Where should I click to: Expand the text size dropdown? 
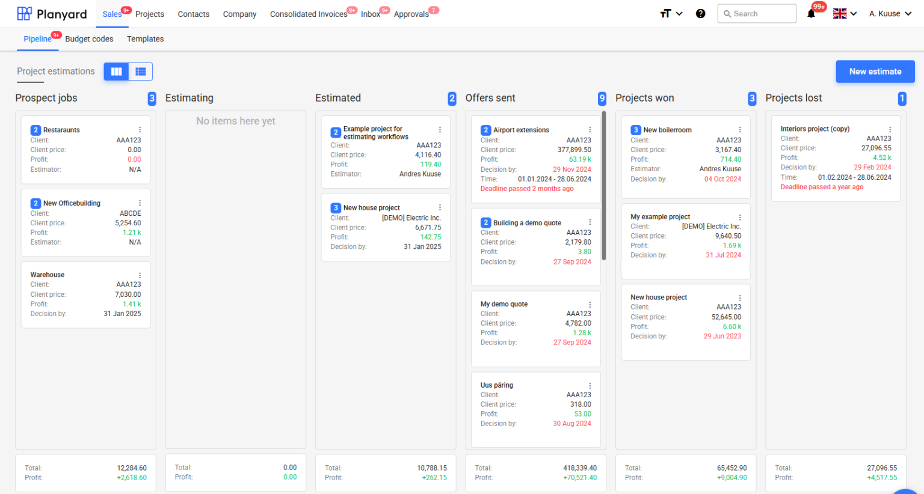click(671, 14)
